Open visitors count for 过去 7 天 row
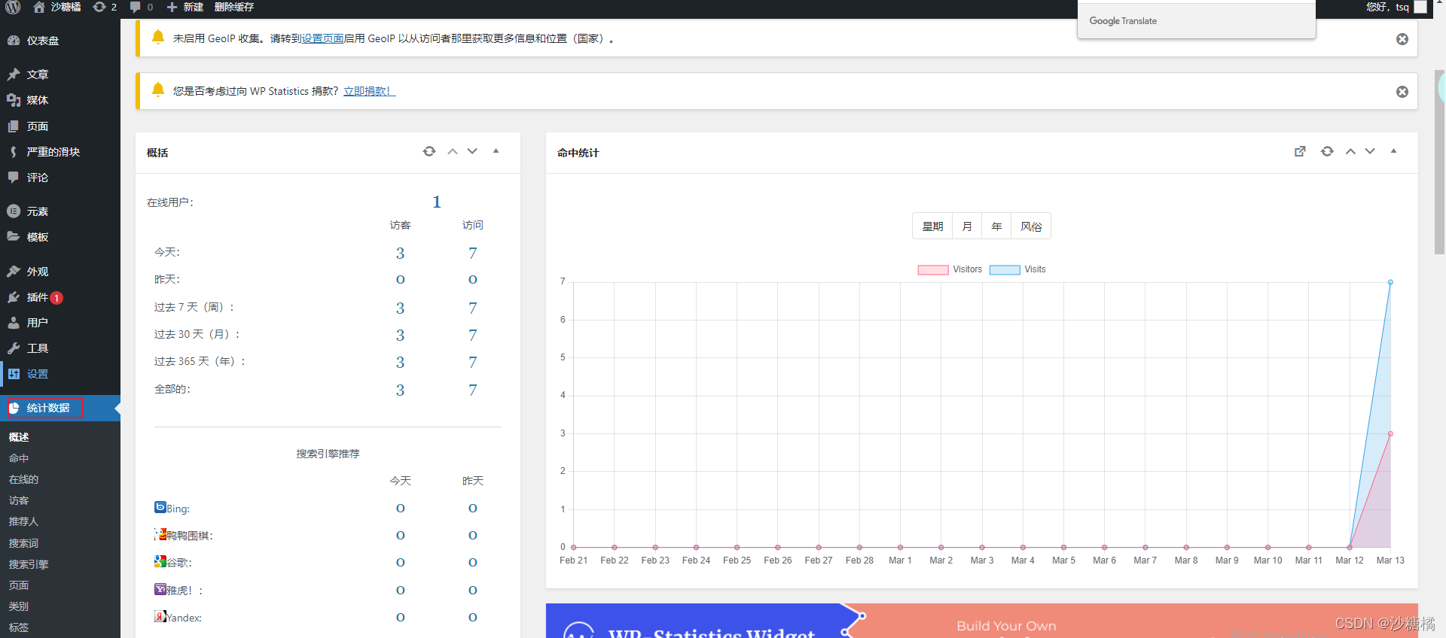Viewport: 1446px width, 638px height. tap(400, 308)
